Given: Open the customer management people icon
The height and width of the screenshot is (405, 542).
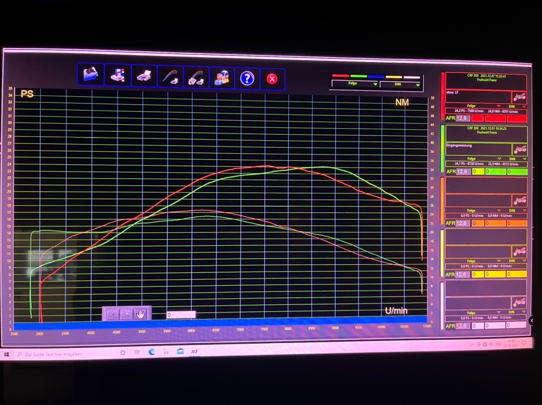Looking at the screenshot, I should pyautogui.click(x=222, y=78).
